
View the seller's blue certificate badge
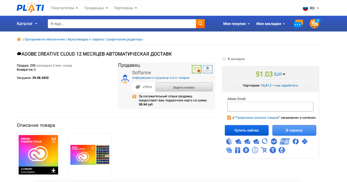(x=207, y=69)
